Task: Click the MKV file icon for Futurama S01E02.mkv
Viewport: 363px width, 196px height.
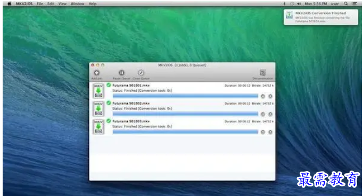Action: tap(98, 109)
